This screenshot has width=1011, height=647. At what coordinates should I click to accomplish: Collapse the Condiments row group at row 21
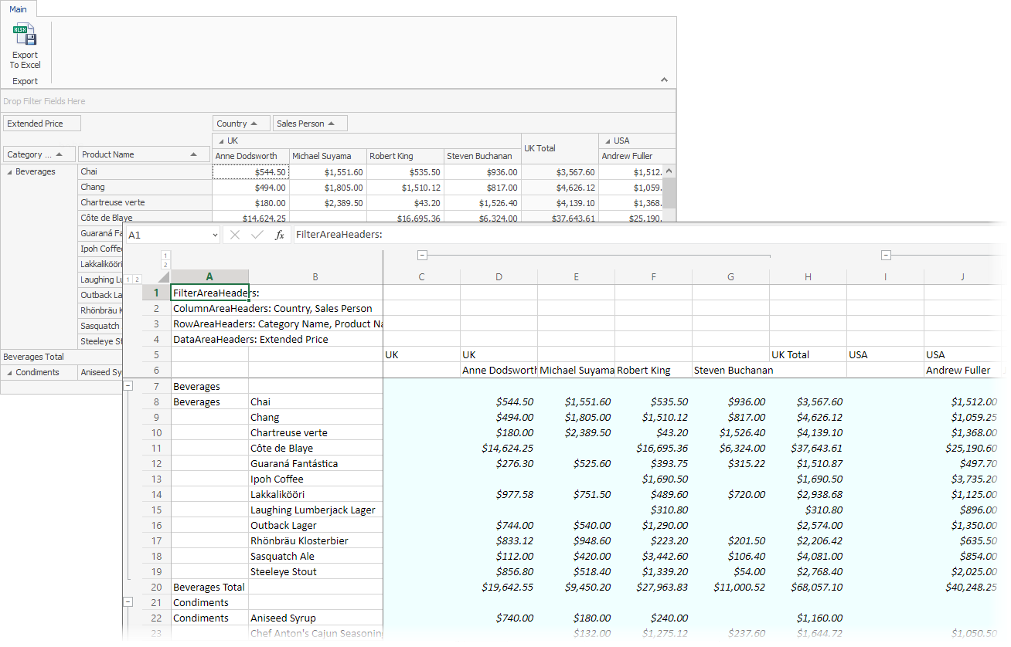tap(128, 601)
